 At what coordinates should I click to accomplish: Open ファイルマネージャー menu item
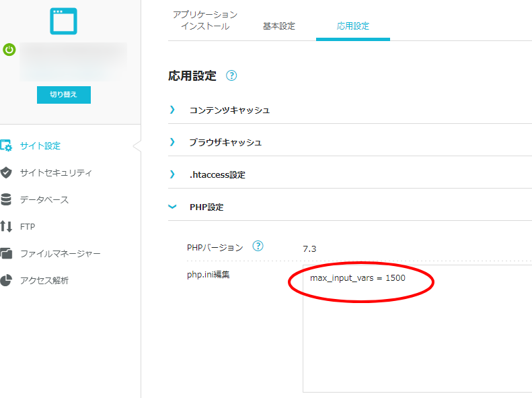tap(60, 253)
